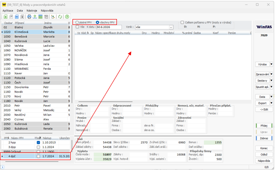Image resolution: width=276 pixels, height=170 pixels.
Task: Open the Spustit apl. dropdown arrow
Action: [271, 87]
